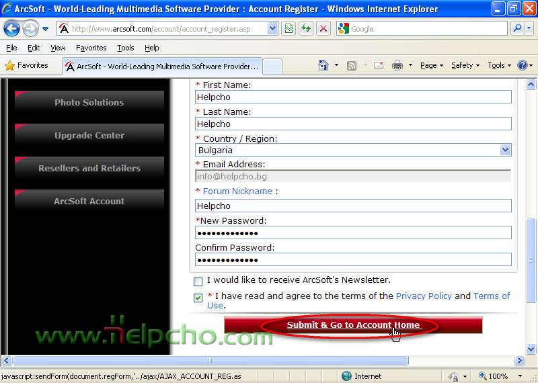Go back with the Back arrow button
The image size is (538, 383).
click(11, 28)
